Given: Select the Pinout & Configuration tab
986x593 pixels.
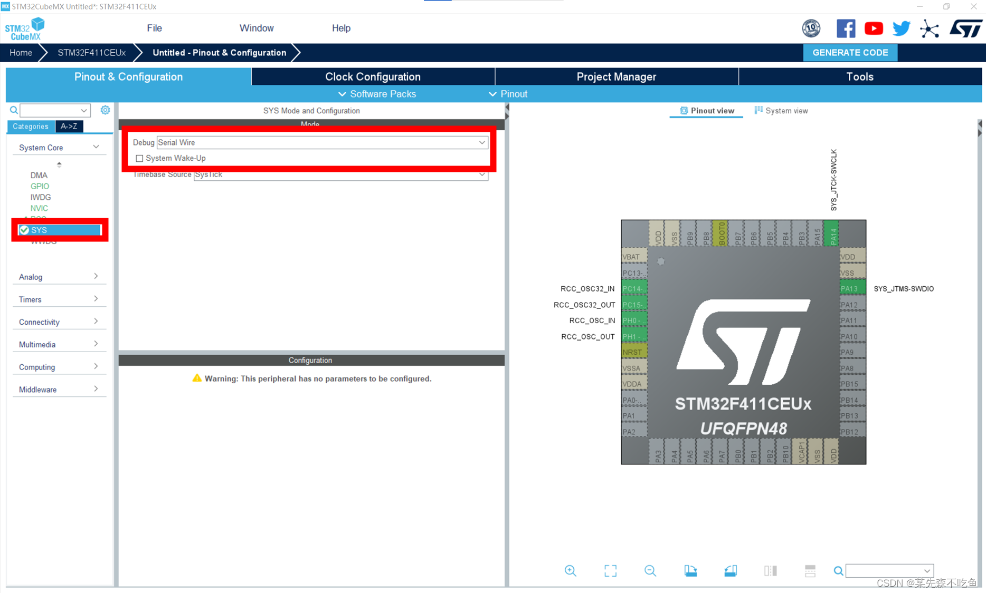Looking at the screenshot, I should [x=128, y=77].
